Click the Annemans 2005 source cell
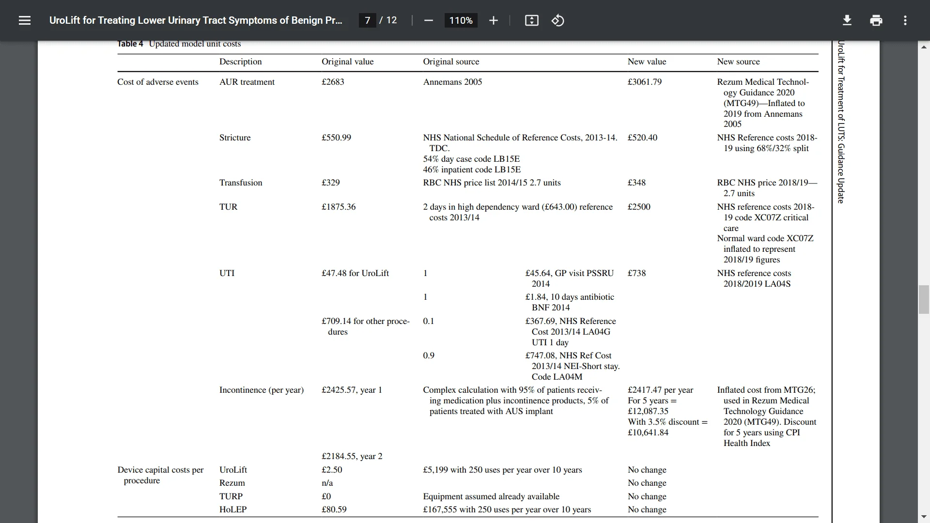Screen dimensions: 930x523 pyautogui.click(x=452, y=82)
